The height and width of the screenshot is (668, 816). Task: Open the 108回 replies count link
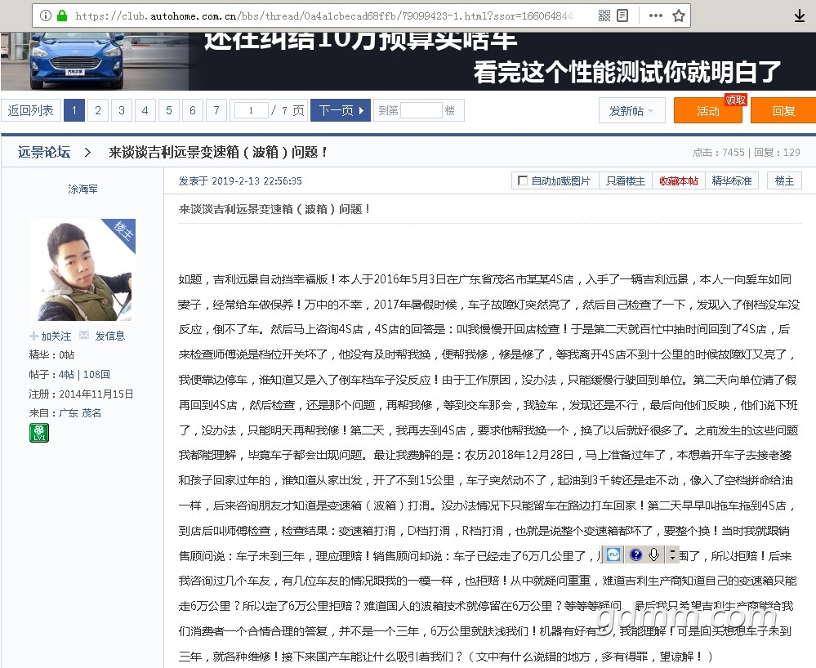(96, 375)
